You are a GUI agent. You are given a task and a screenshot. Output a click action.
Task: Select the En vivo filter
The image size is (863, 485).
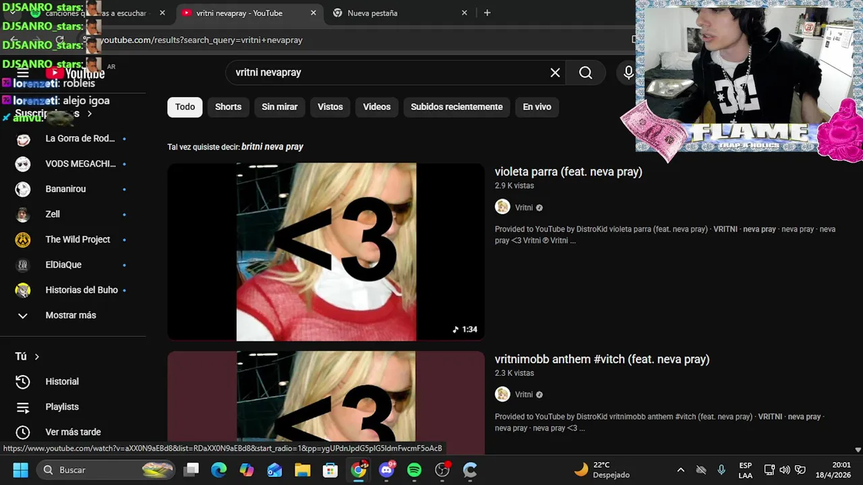[x=537, y=107]
